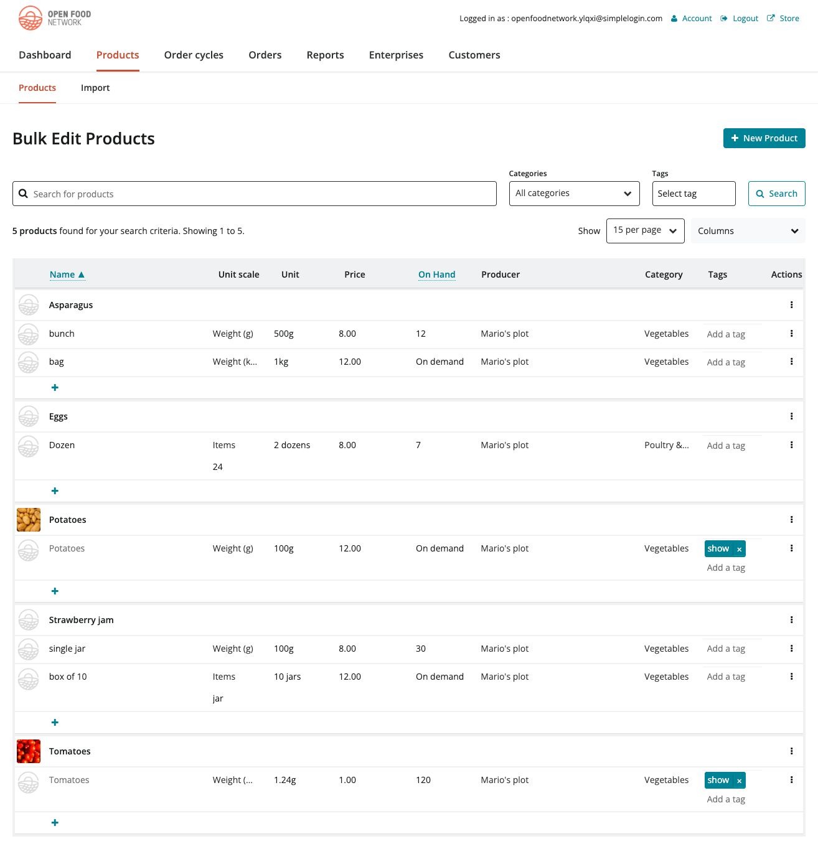Expand the Columns dropdown

(748, 231)
